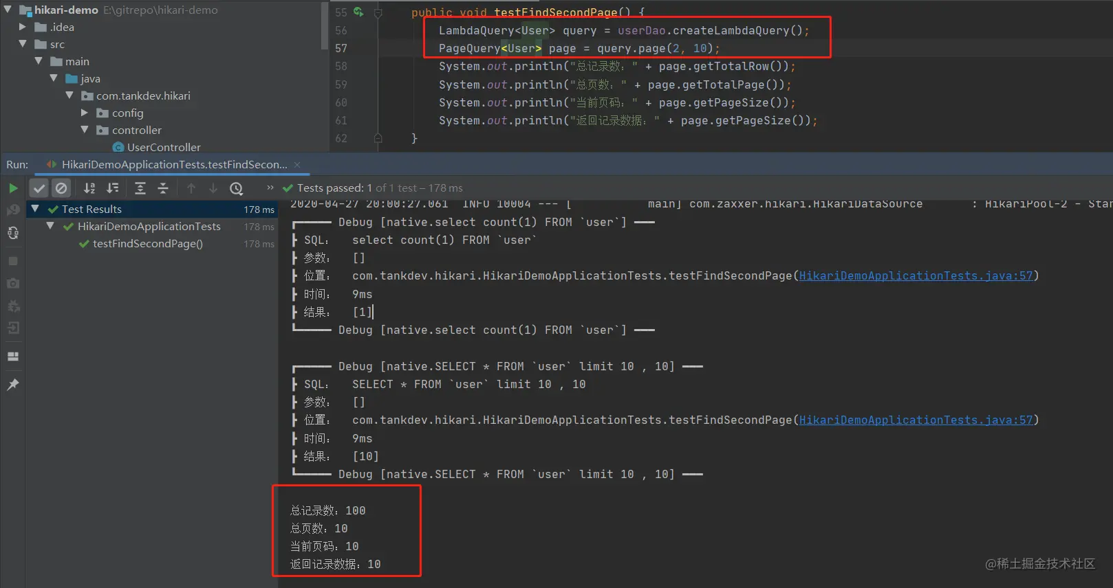Collapse the controller package arrow

tap(85, 130)
